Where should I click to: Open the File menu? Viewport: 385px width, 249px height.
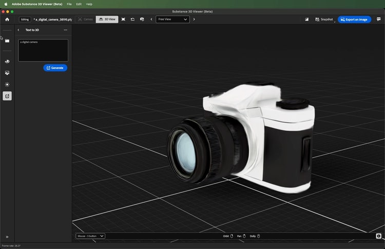point(69,4)
